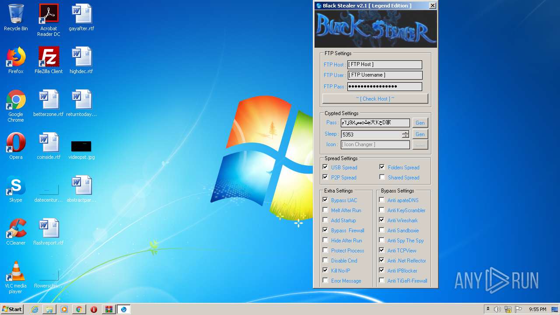
Task: Enable Melt After Run option
Action: [325, 210]
